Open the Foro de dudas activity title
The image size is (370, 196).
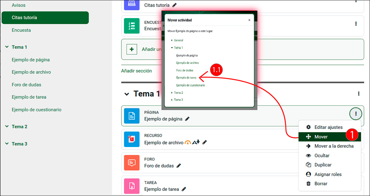click(159, 166)
